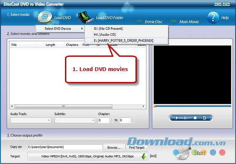The width and height of the screenshot is (236, 164).
Task: Choose the H:\ [Audio CD] drive
Action: 126,34
